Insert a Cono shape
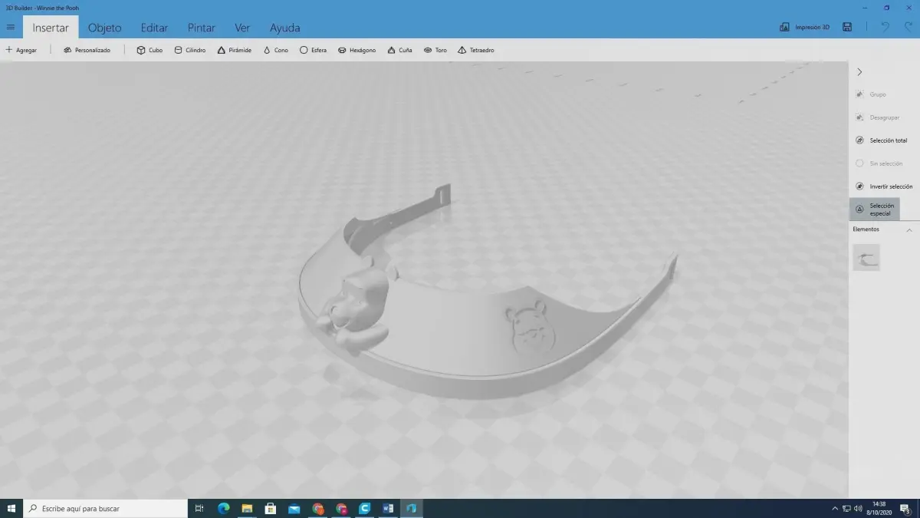The image size is (920, 518). 276,50
